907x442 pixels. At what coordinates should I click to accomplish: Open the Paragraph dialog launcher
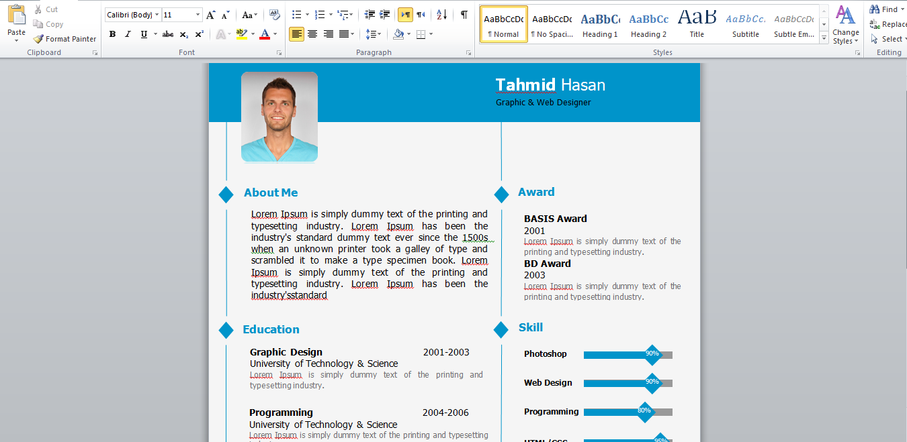click(x=468, y=53)
